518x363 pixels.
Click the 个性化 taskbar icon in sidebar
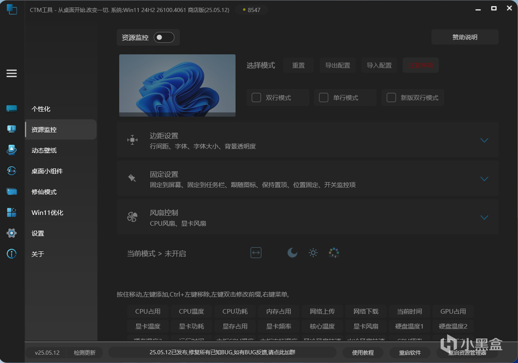(x=12, y=109)
